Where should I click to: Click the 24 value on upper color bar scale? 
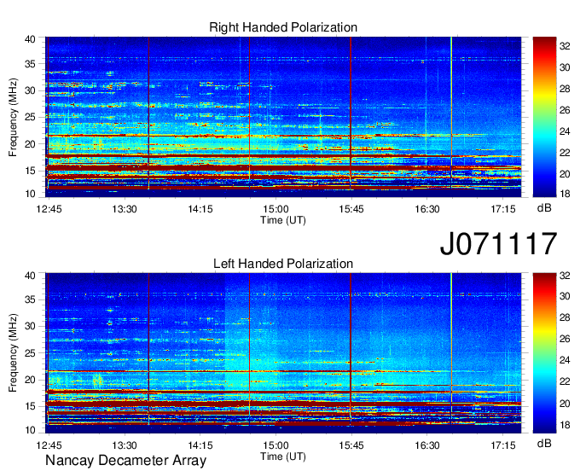(x=565, y=131)
